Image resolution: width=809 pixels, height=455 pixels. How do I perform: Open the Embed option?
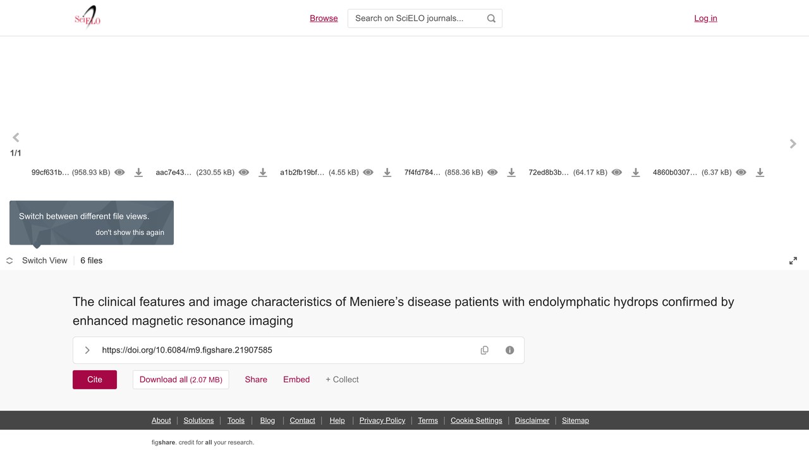tap(296, 380)
